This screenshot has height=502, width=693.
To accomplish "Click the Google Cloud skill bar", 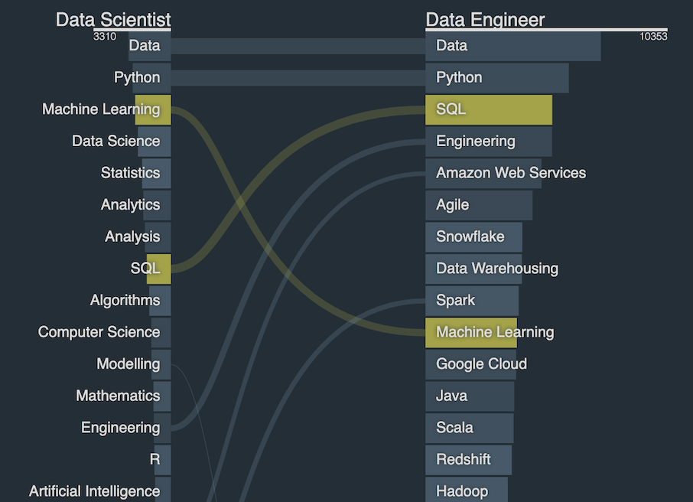I will 470,364.
